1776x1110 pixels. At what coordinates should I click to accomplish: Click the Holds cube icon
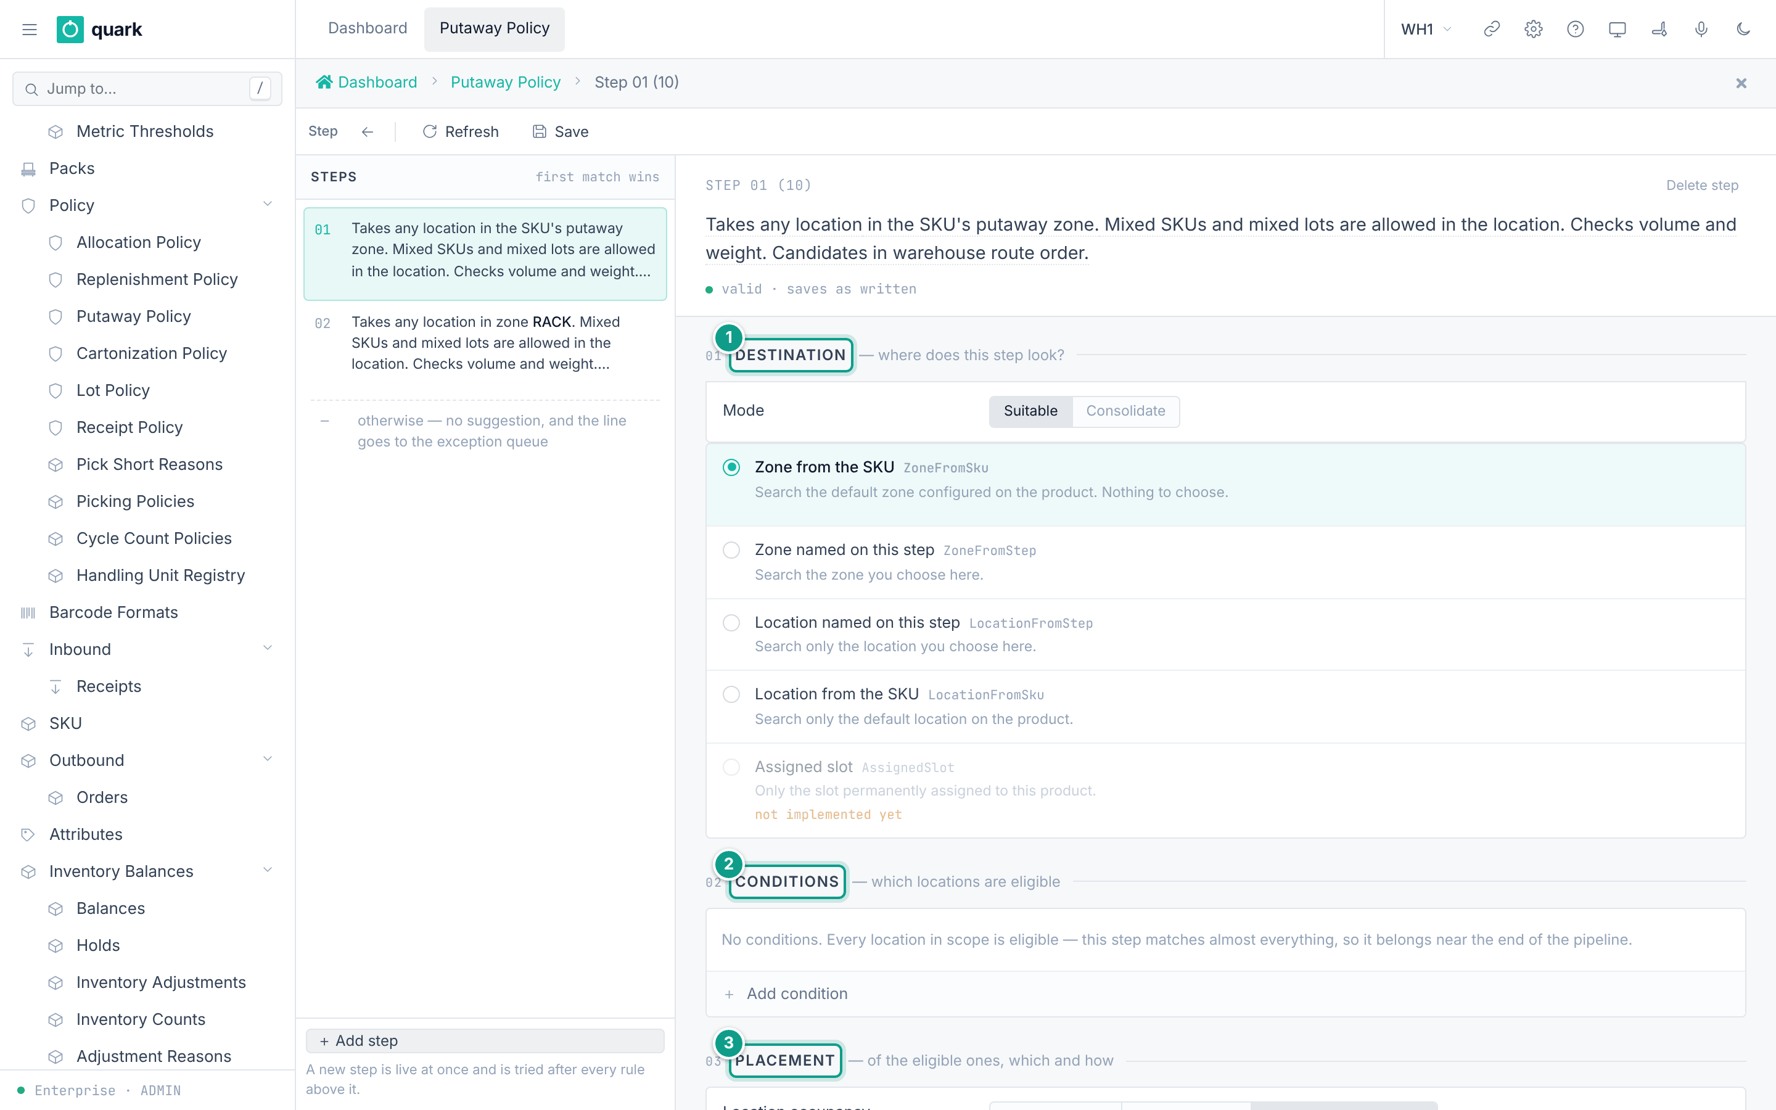pyautogui.click(x=55, y=945)
